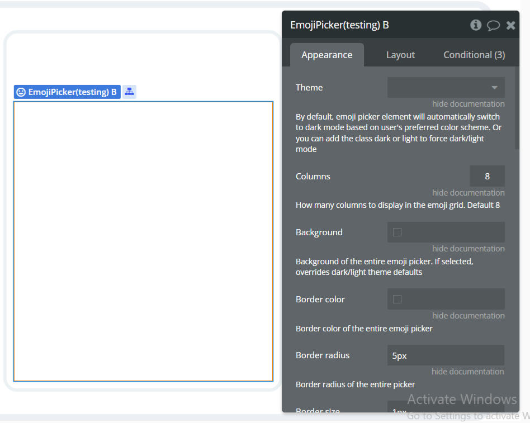Hide documentation under Theme
Screen dimensions: 530x423
click(x=468, y=104)
